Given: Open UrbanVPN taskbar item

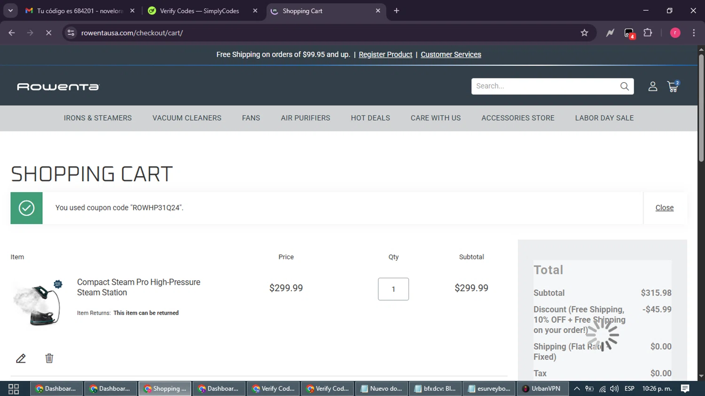Looking at the screenshot, I should point(542,389).
